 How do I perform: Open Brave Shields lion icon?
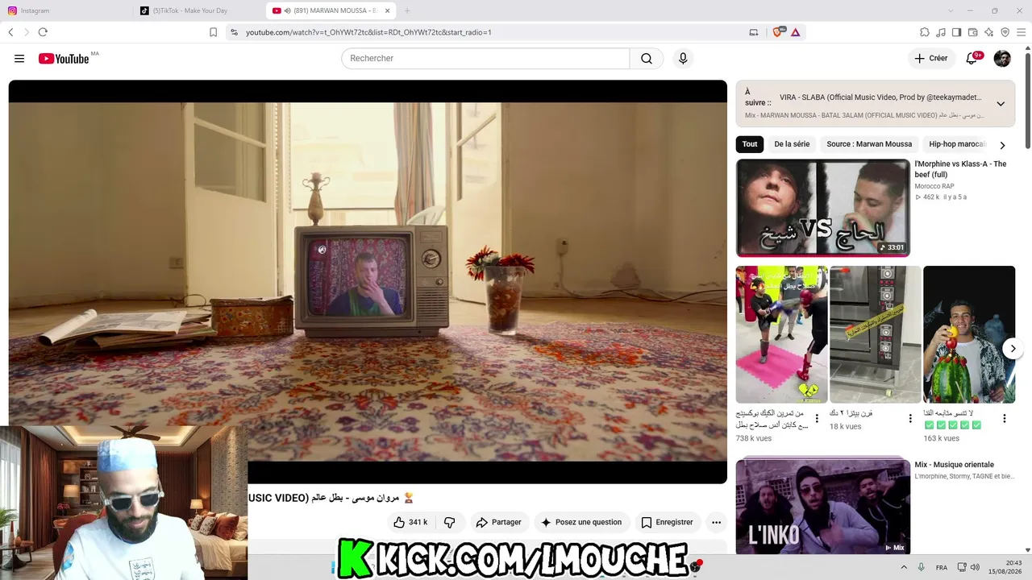(778, 32)
